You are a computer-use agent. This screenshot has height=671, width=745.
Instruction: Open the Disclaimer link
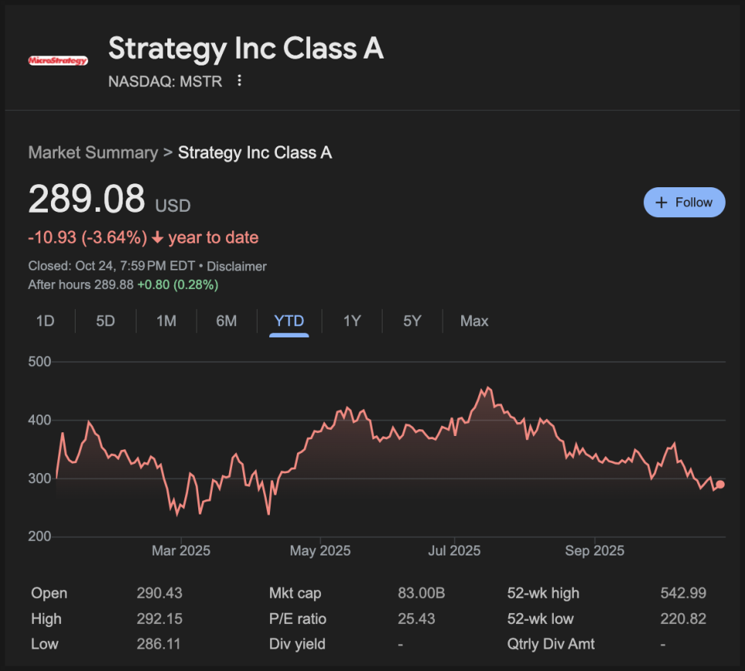(237, 267)
